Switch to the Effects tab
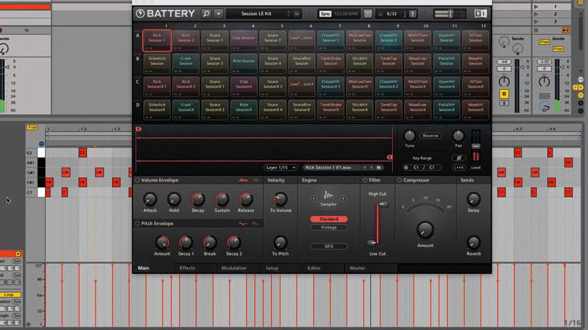The height and width of the screenshot is (330, 588). tap(187, 268)
